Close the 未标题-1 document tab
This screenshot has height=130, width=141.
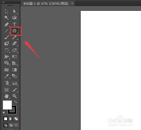[72, 3]
